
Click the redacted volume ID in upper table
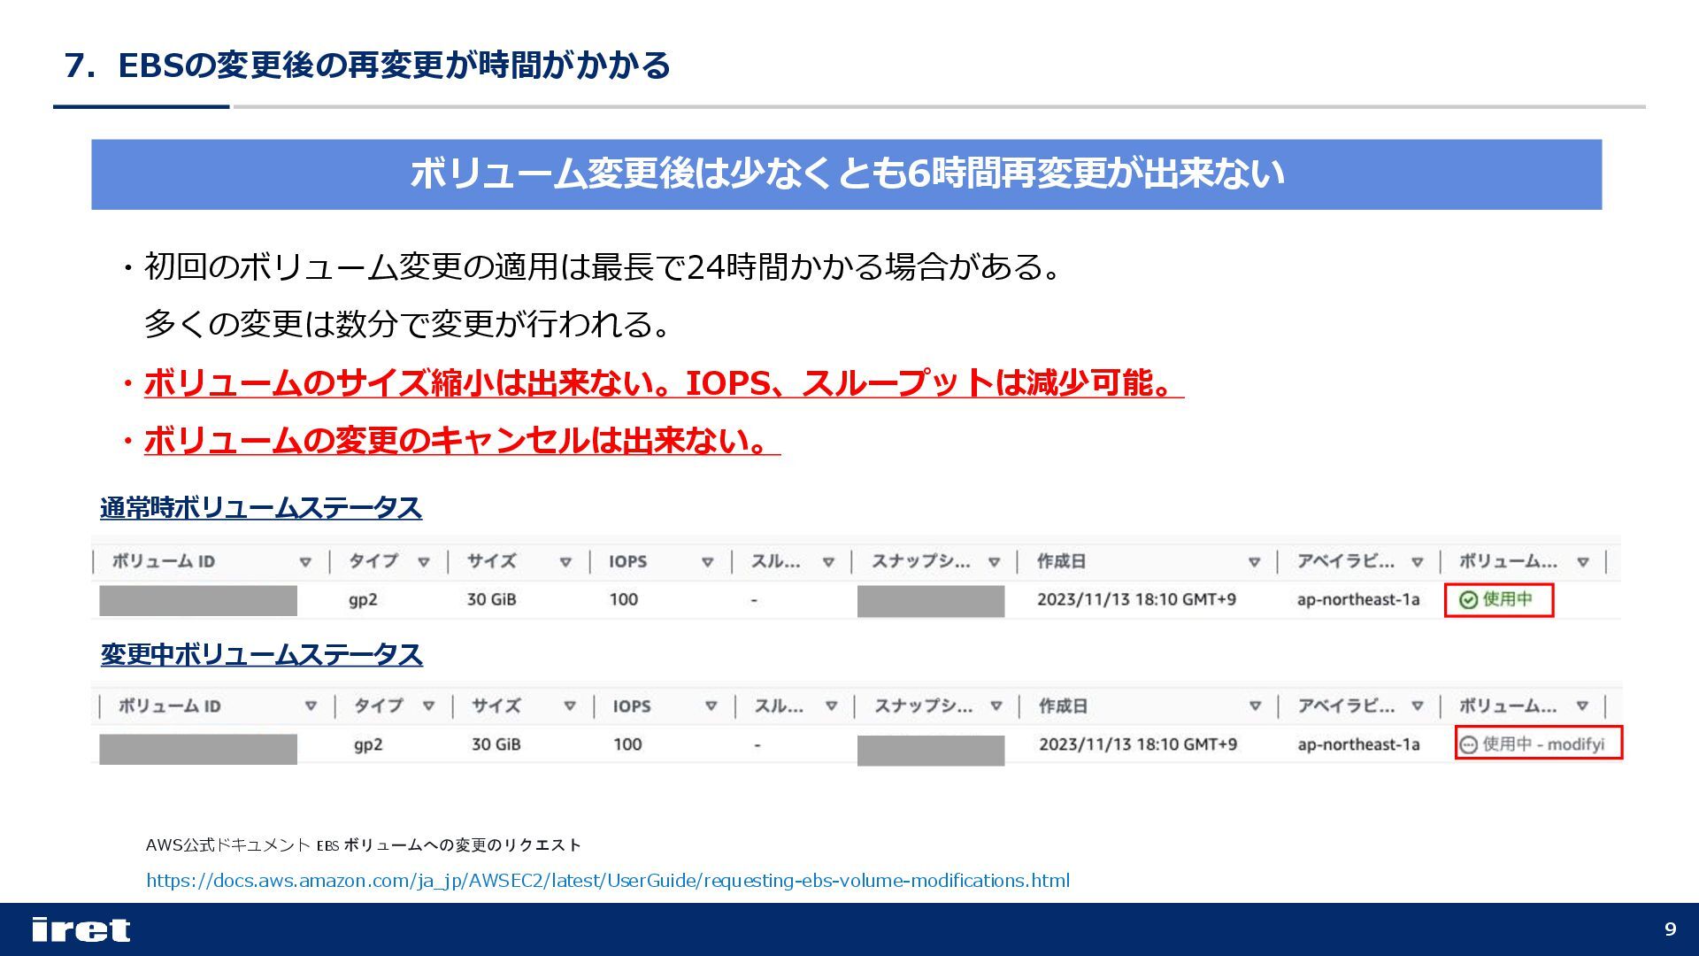[x=198, y=600]
